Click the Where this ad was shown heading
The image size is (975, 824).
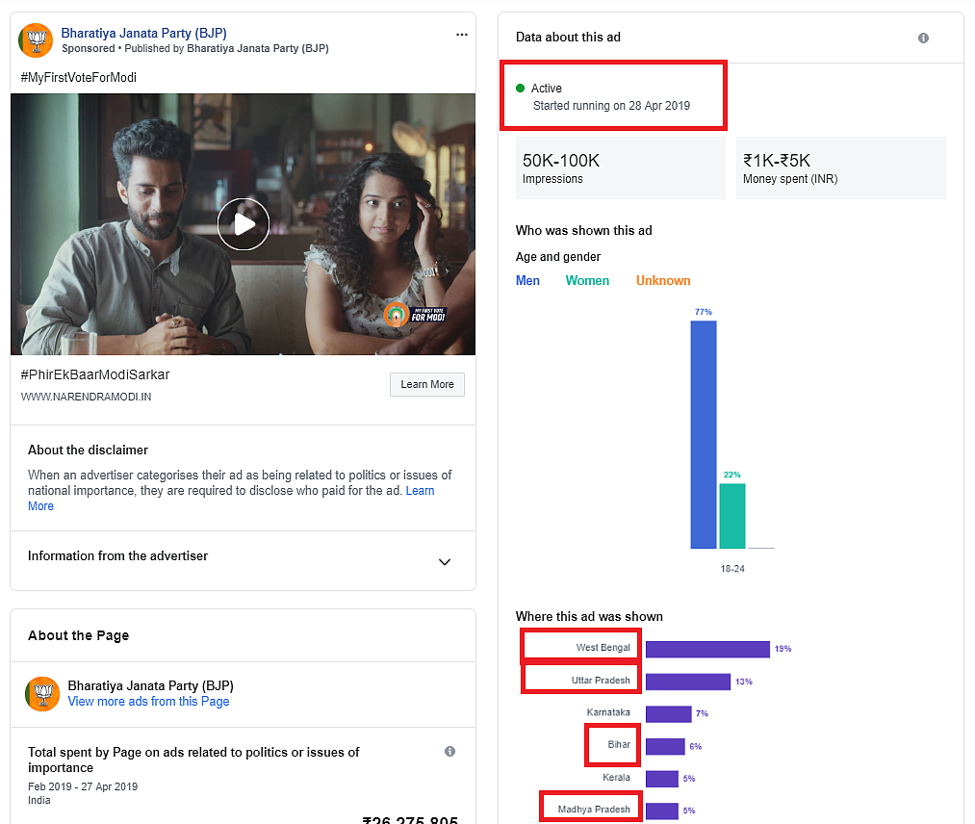coord(589,616)
